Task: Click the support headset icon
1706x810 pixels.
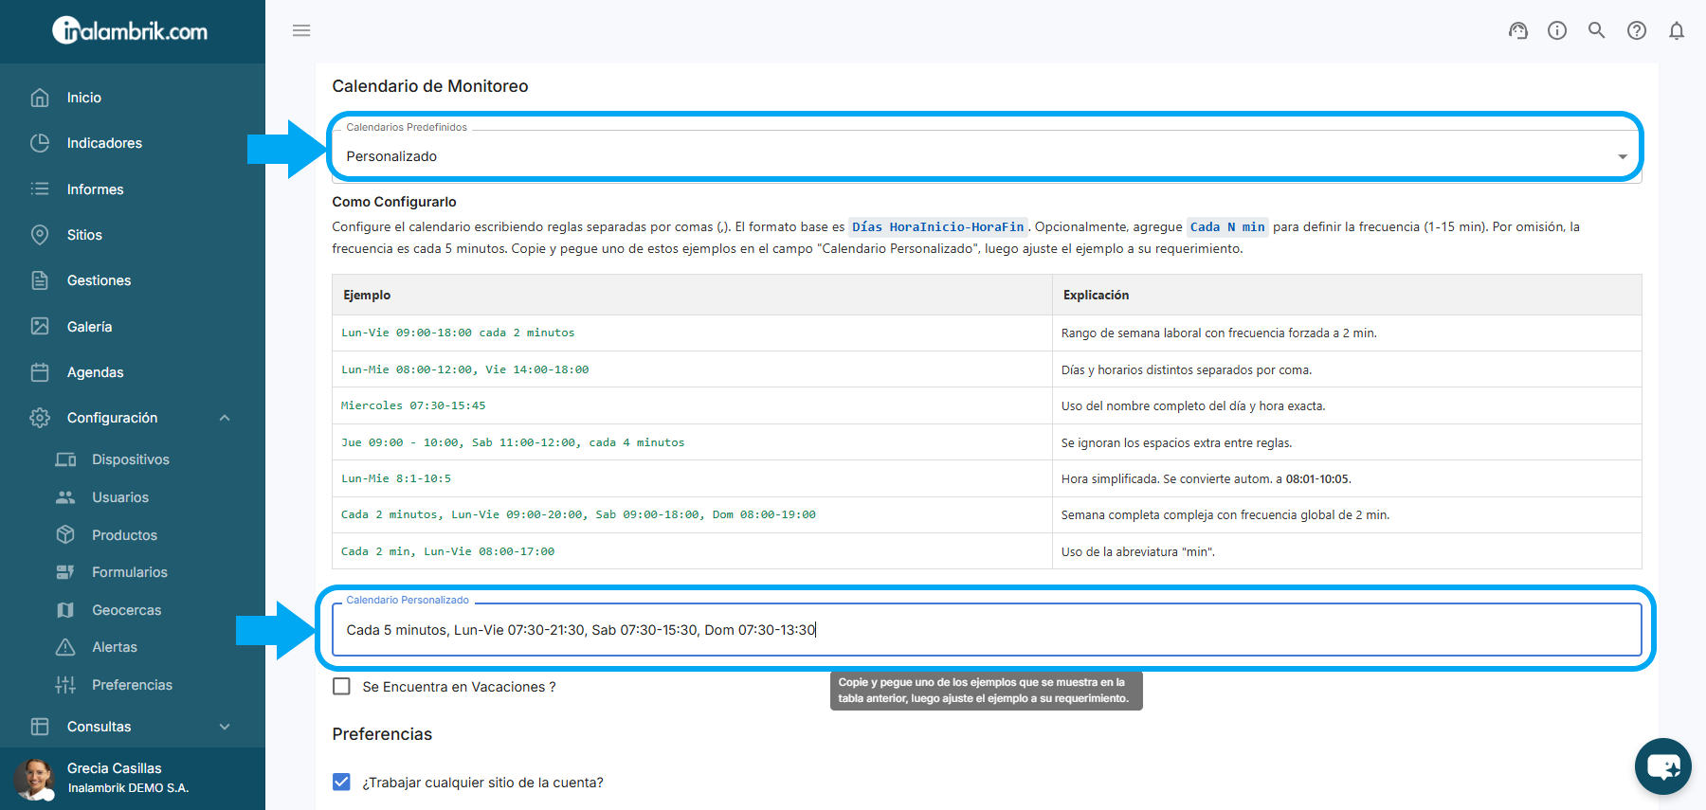Action: point(1518,30)
